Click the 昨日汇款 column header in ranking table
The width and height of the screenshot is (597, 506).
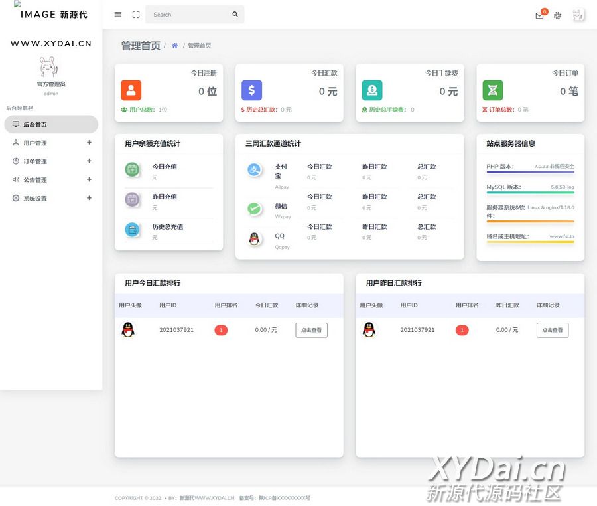[507, 305]
